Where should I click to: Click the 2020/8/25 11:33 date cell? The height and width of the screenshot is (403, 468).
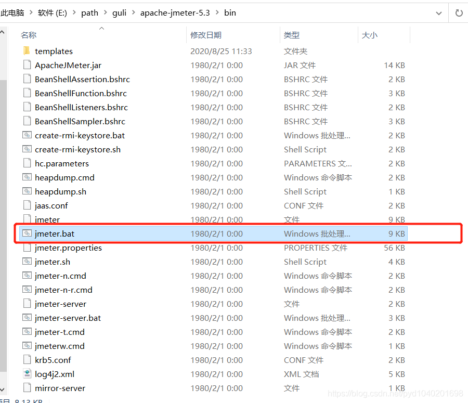[221, 51]
